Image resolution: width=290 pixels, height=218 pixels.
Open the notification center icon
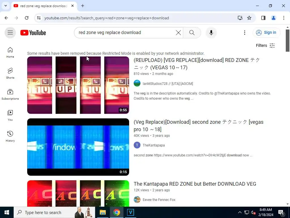(x=281, y=212)
